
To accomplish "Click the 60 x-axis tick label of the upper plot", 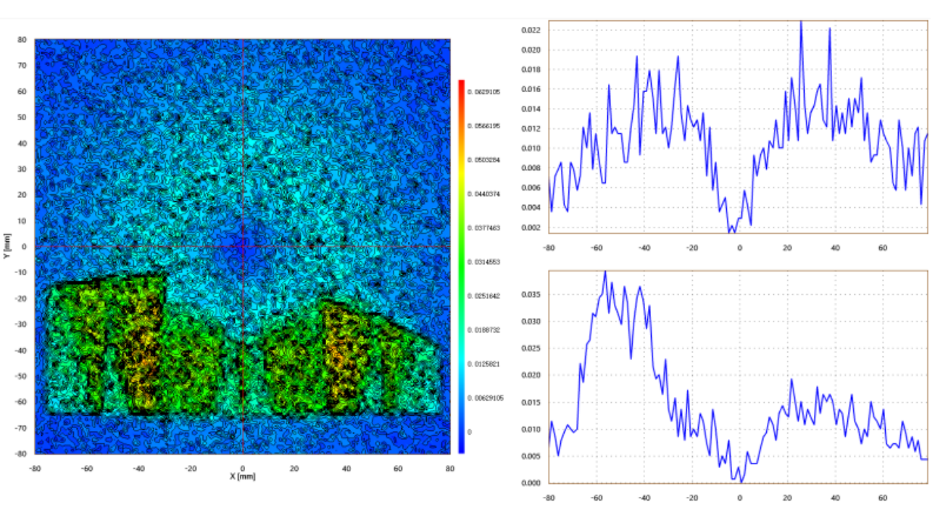I will [x=883, y=248].
